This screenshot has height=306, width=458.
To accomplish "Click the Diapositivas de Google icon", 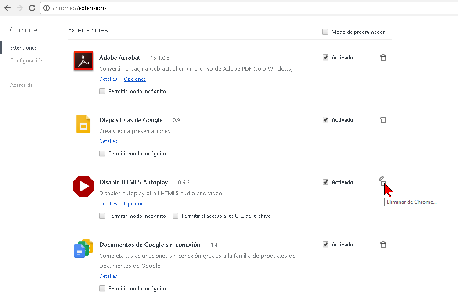I will [83, 124].
